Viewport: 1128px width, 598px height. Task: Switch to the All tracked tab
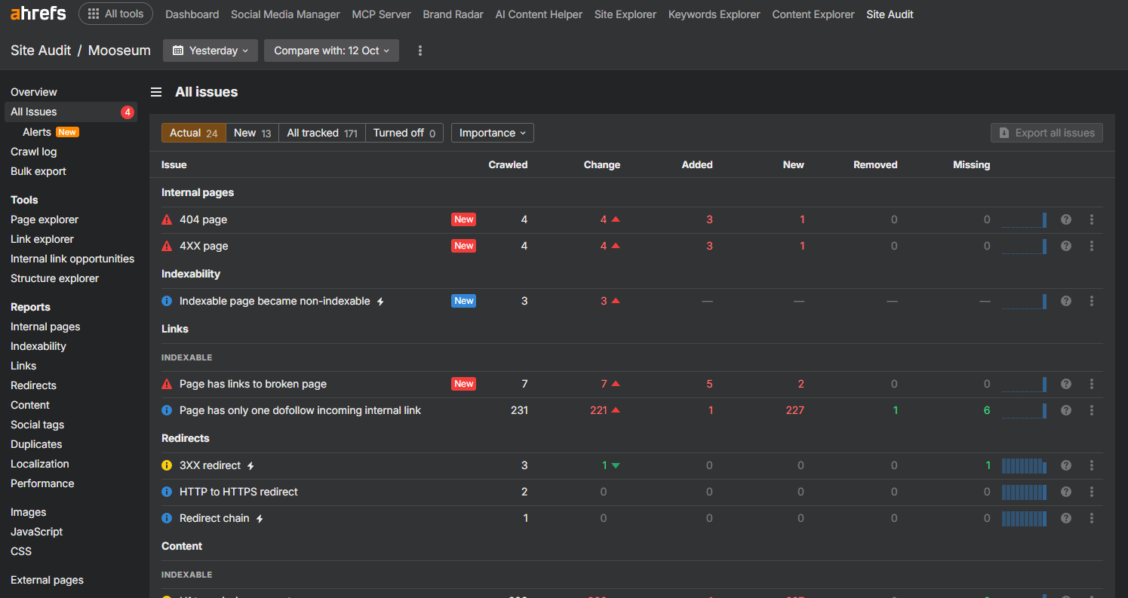[x=321, y=133]
